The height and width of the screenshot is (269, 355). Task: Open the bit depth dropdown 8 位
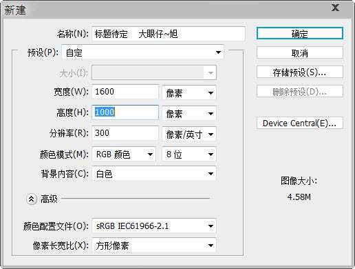click(x=189, y=154)
